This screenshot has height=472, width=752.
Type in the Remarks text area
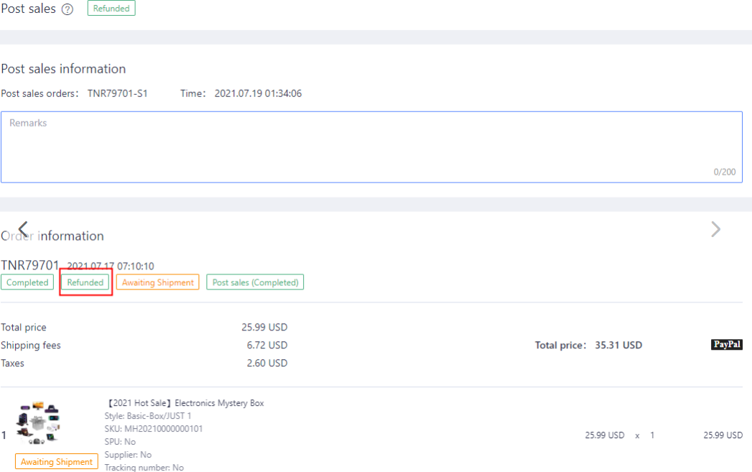click(371, 147)
